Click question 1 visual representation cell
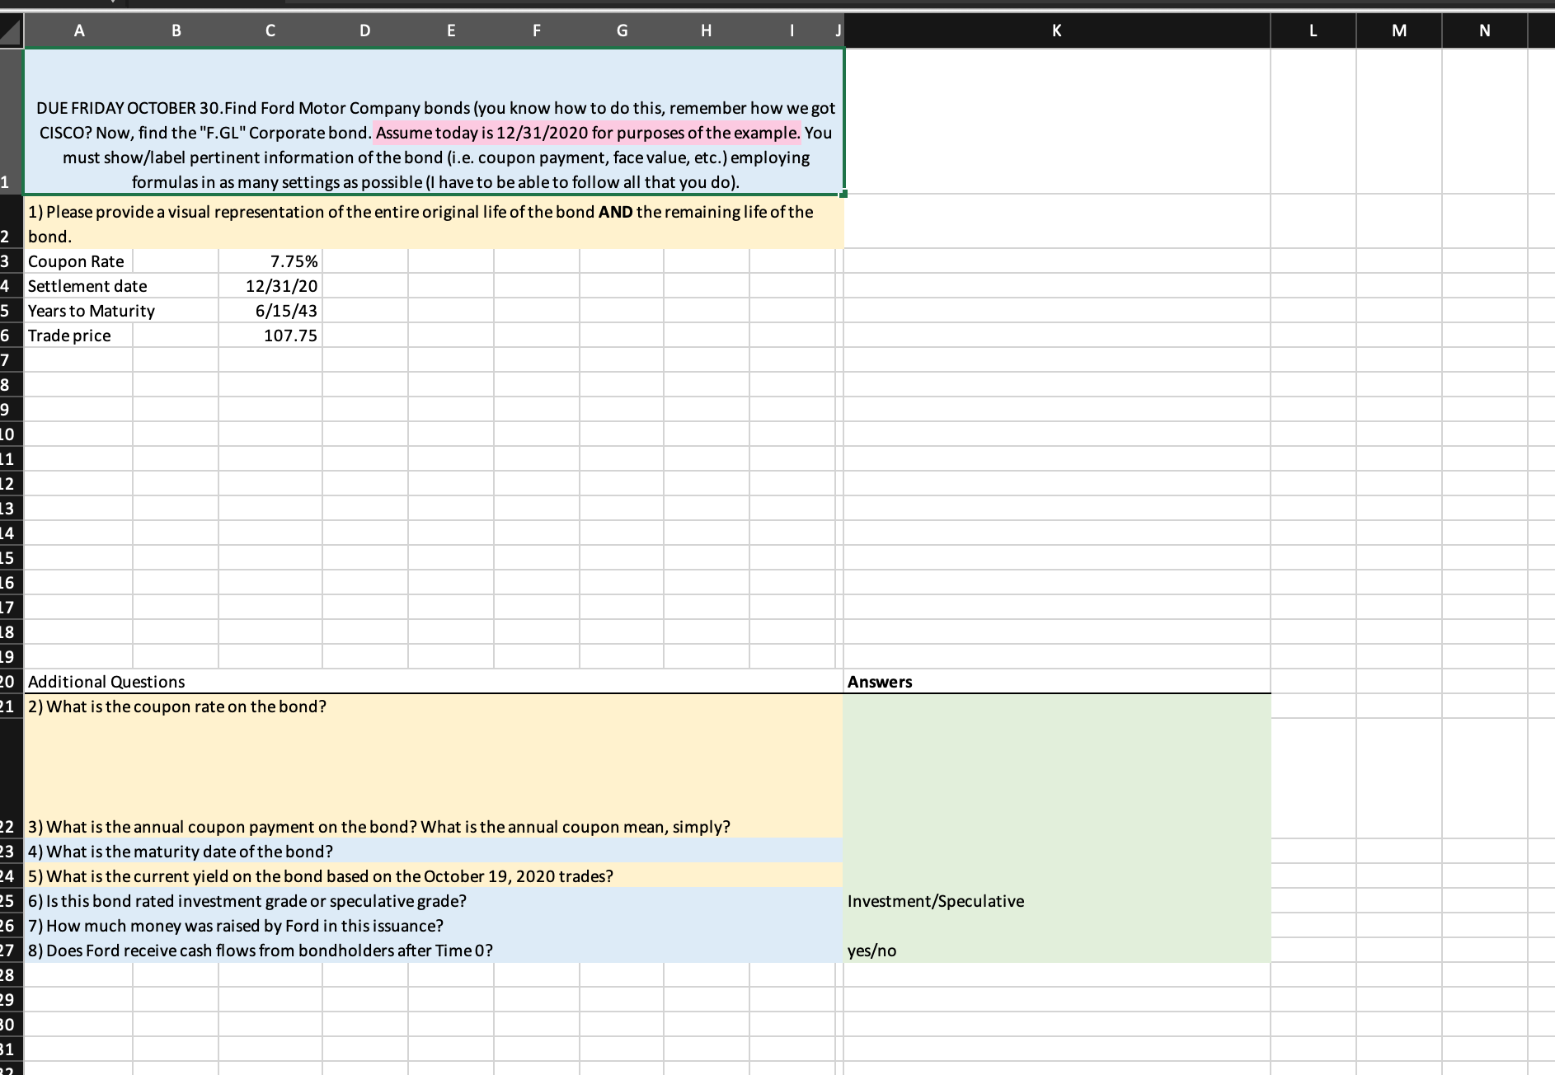Screen dimensions: 1555x1075 (435, 223)
